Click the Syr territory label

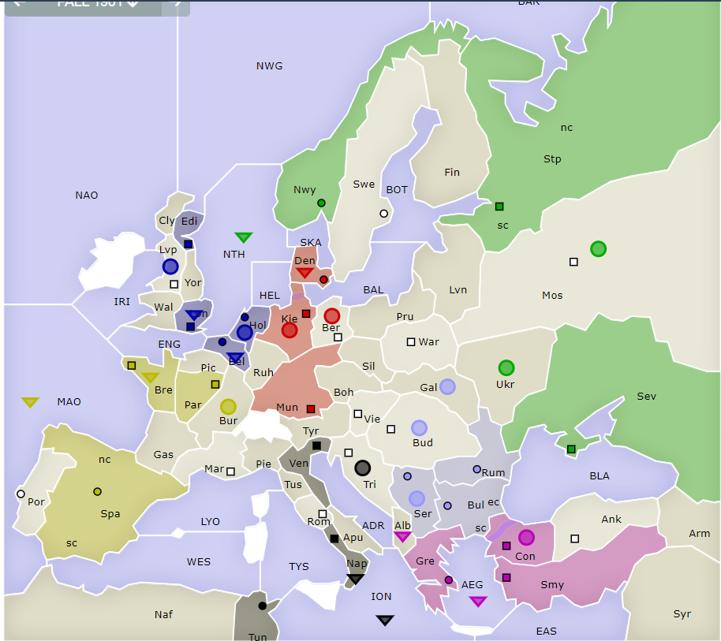682,614
